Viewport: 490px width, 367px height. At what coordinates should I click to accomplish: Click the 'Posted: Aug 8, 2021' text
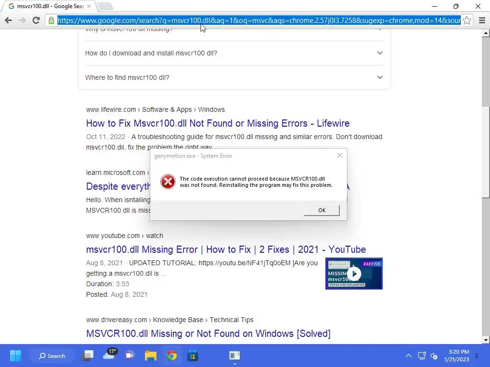click(117, 294)
